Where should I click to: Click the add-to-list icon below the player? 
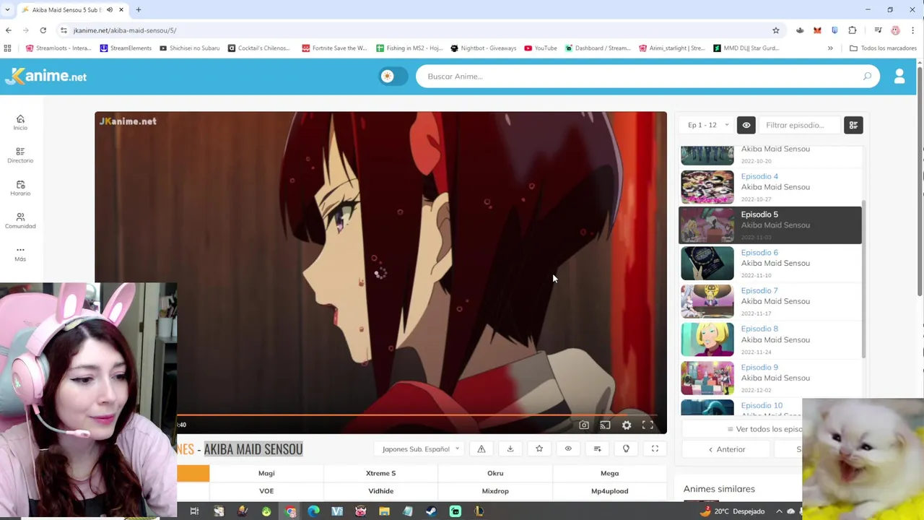coord(597,449)
